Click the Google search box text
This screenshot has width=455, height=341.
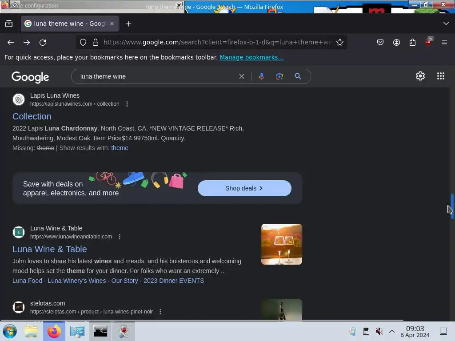[103, 76]
